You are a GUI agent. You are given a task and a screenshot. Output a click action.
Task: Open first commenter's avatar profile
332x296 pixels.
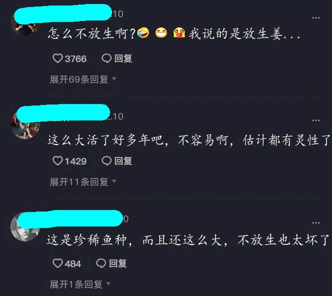[25, 23]
